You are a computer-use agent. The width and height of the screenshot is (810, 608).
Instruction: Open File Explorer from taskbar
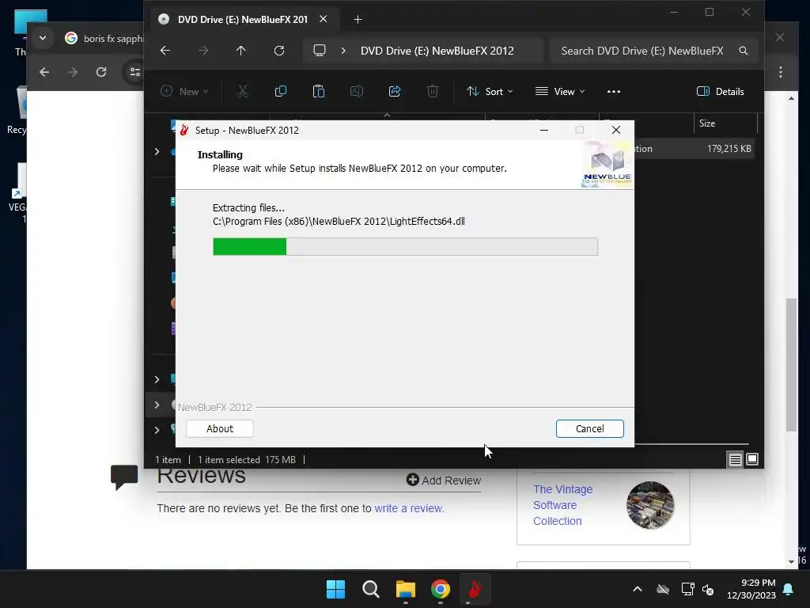(x=406, y=589)
